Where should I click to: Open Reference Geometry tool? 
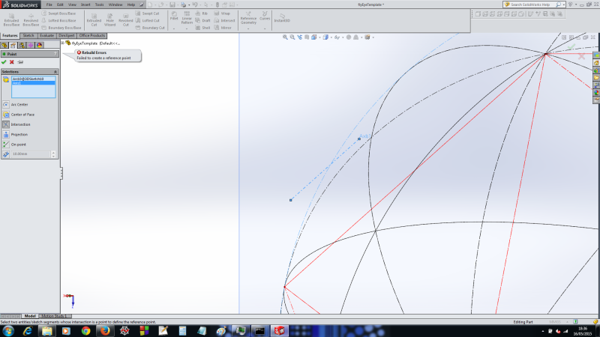tap(248, 18)
